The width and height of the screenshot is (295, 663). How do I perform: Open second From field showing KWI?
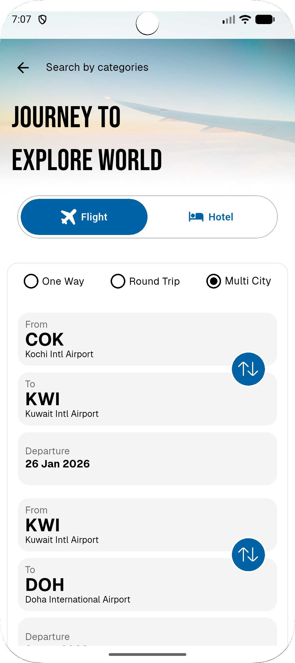point(123,525)
